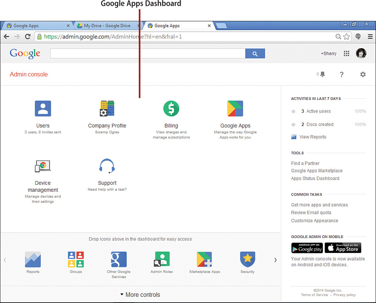Image resolution: width=376 pixels, height=303 pixels.
Task: Click the browser address bar URL
Action: 113,36
